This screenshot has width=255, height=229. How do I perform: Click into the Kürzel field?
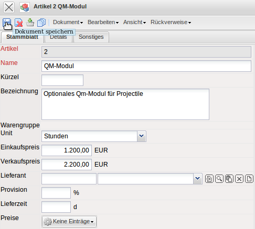click(62, 80)
